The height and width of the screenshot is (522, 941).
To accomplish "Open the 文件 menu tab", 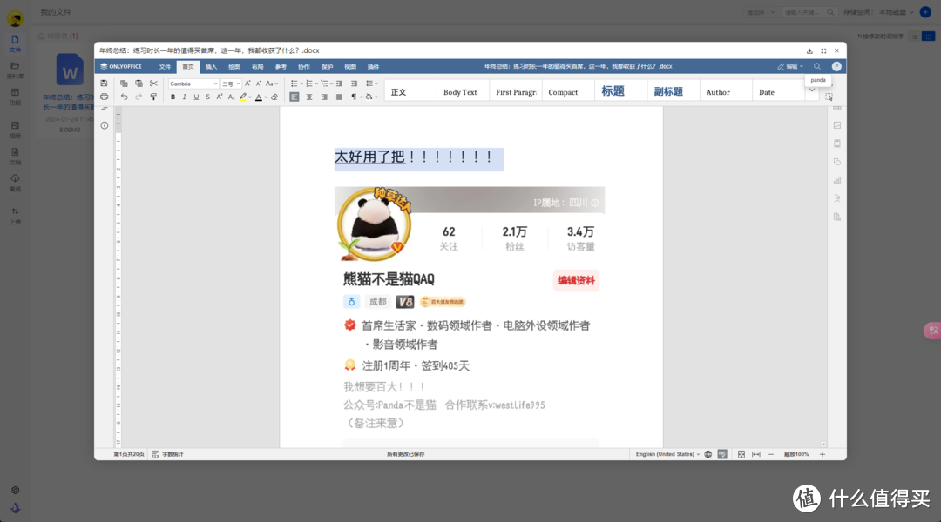I will pos(165,66).
